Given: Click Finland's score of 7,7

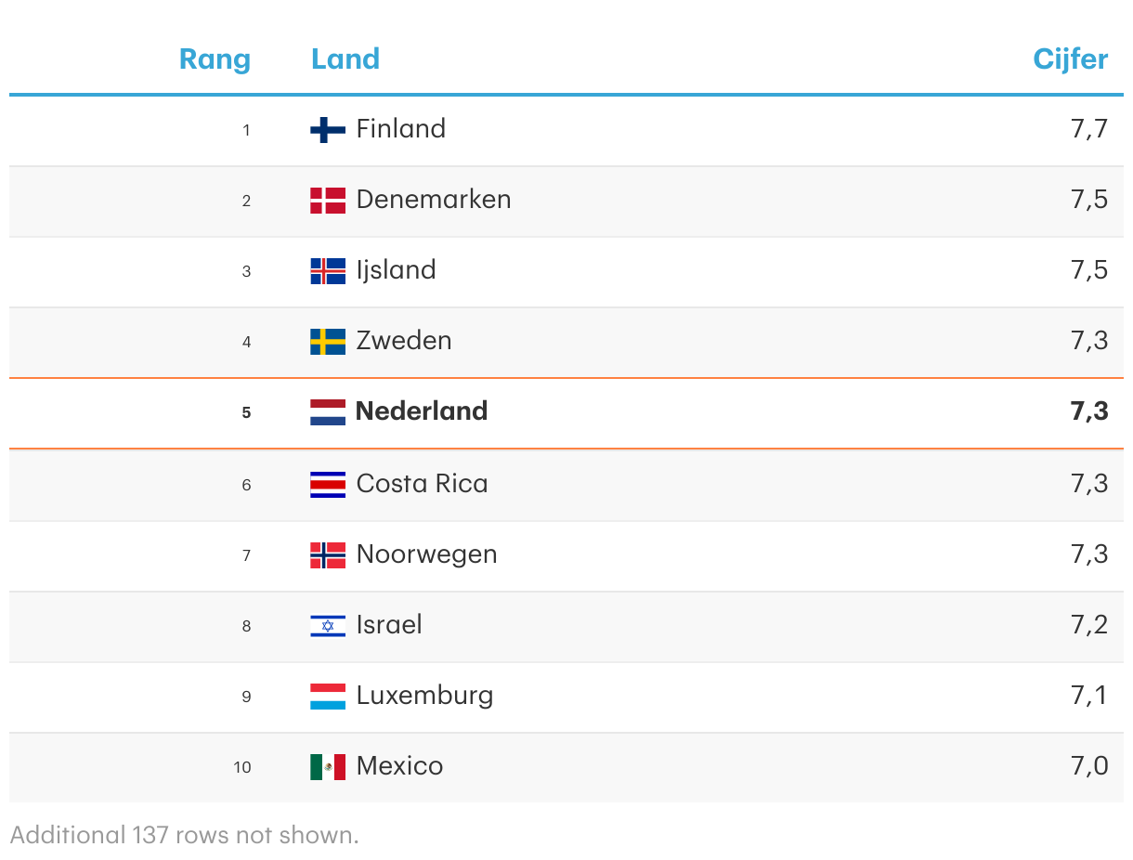Looking at the screenshot, I should (x=1088, y=129).
